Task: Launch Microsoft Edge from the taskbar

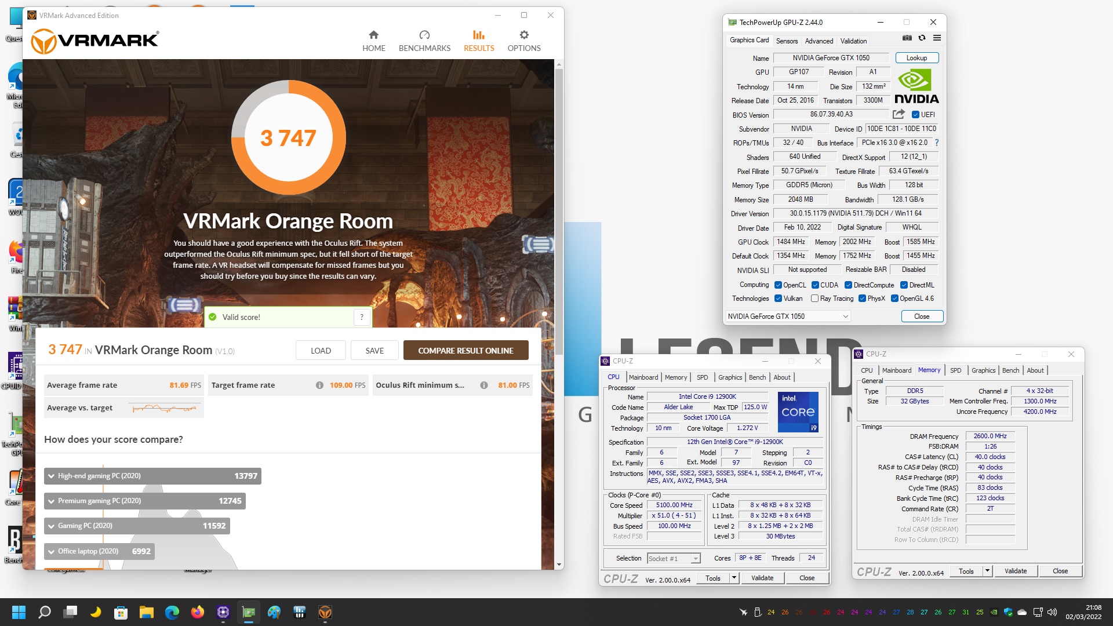Action: point(172,612)
